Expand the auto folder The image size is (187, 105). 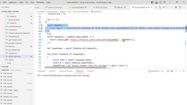9,63
